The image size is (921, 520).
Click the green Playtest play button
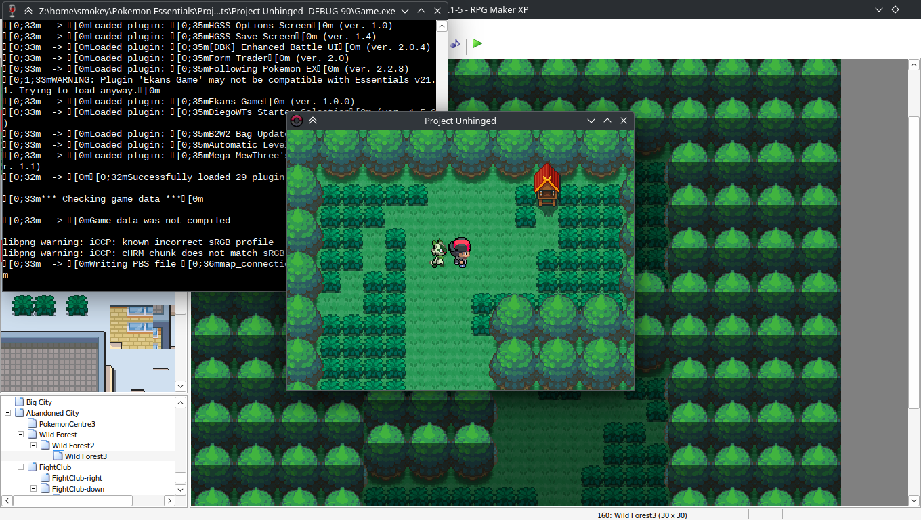coord(477,43)
